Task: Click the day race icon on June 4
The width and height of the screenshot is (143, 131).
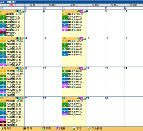Action: [x=20, y=11]
